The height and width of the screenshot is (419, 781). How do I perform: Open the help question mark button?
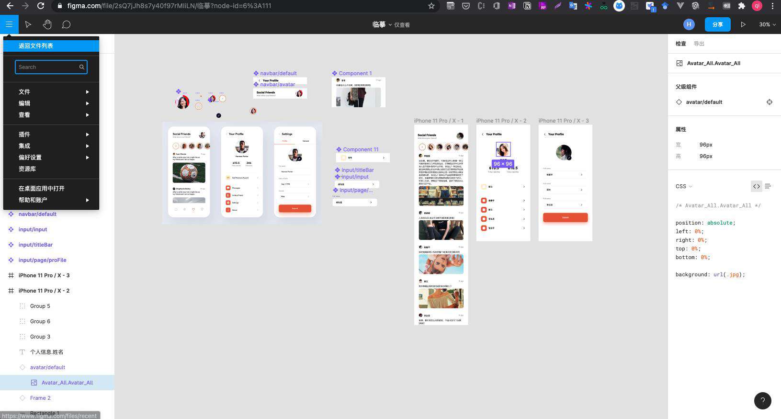(762, 400)
